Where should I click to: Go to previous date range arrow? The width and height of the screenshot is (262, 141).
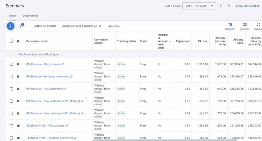[221, 6]
